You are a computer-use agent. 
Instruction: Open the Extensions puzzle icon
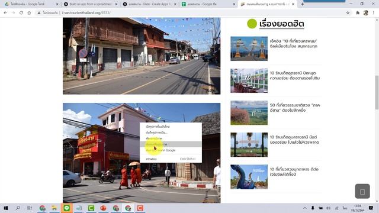pyautogui.click(x=358, y=13)
